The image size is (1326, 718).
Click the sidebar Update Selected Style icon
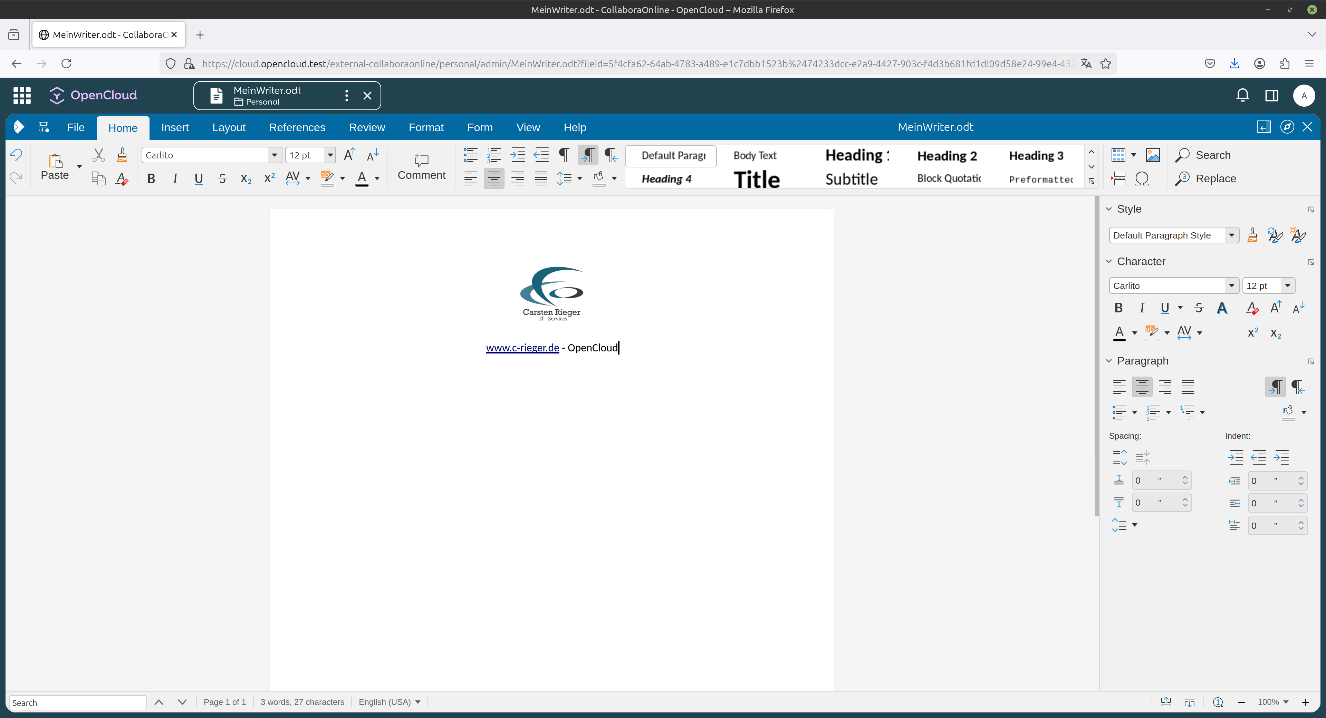(1275, 235)
